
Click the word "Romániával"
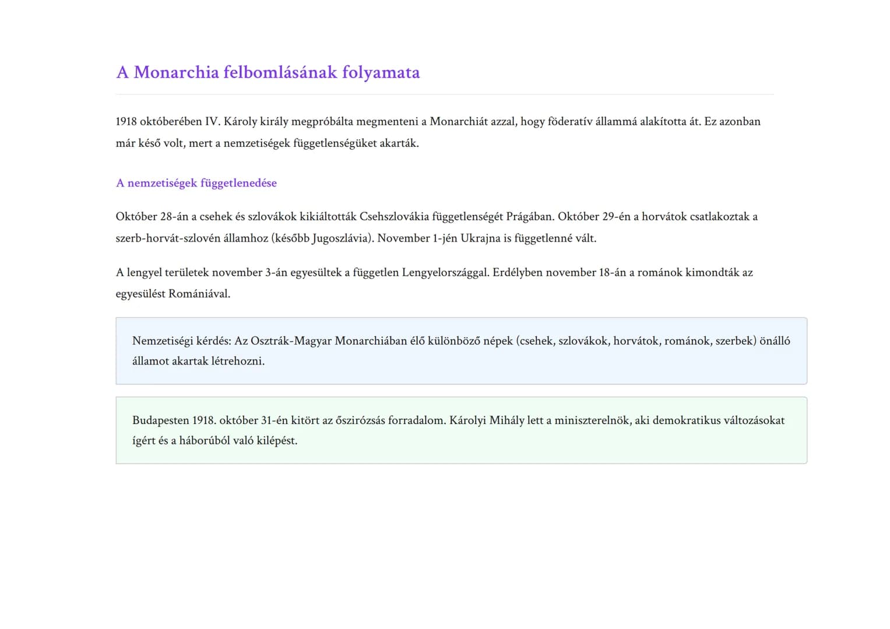199,294
